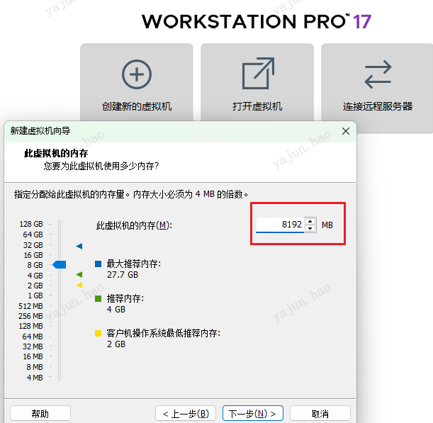Proceed with 下一步(N) button

[x=253, y=414]
